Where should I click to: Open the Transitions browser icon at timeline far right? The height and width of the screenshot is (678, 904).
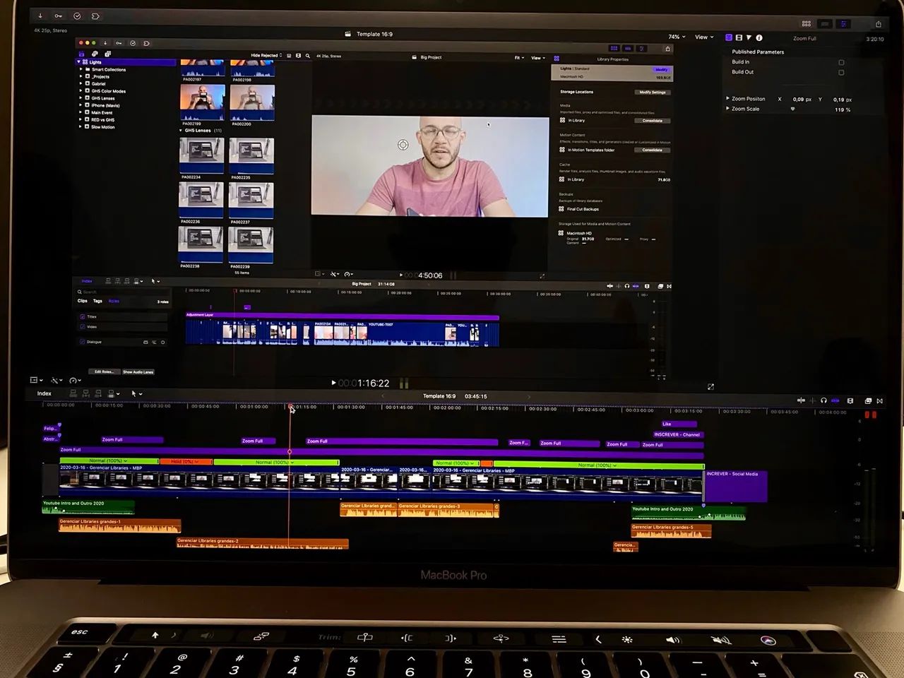(x=880, y=400)
